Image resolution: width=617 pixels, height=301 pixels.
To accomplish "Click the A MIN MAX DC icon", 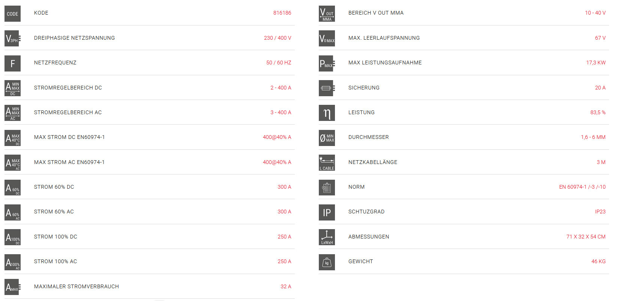I will coord(12,88).
